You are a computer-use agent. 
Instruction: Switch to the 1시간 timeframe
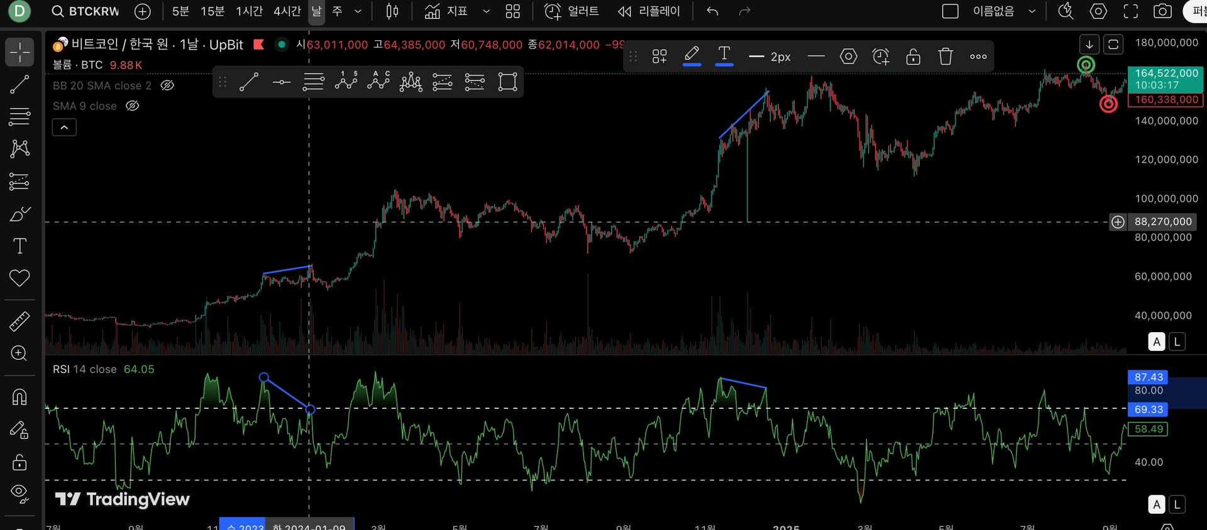click(249, 11)
